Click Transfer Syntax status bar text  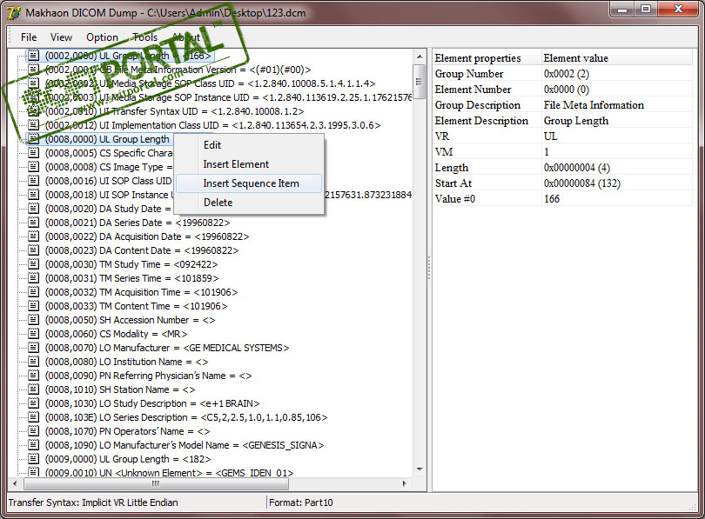tap(93, 502)
